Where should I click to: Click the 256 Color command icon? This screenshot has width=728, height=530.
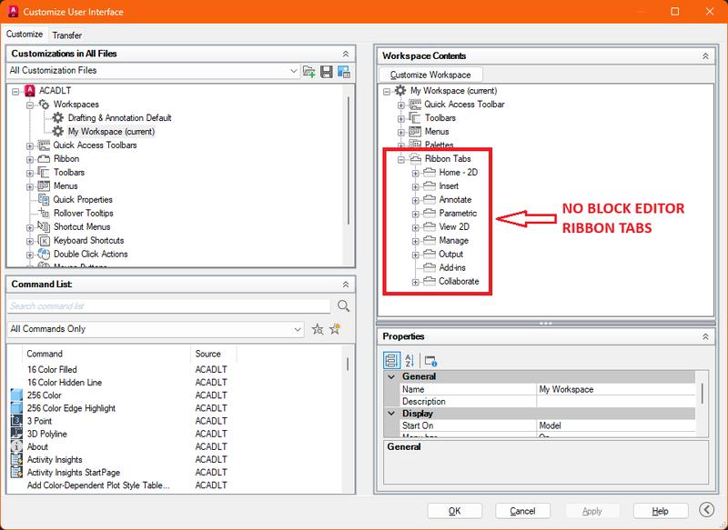16,395
